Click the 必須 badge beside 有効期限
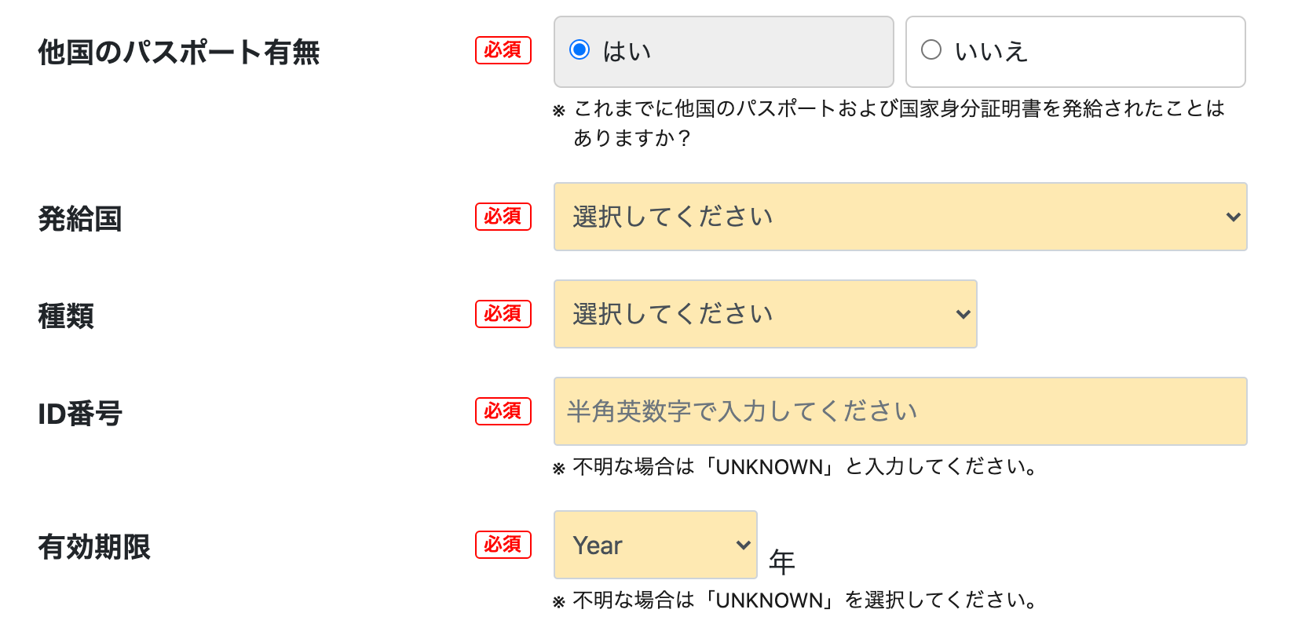Screen dimensions: 1309x624 [x=503, y=545]
